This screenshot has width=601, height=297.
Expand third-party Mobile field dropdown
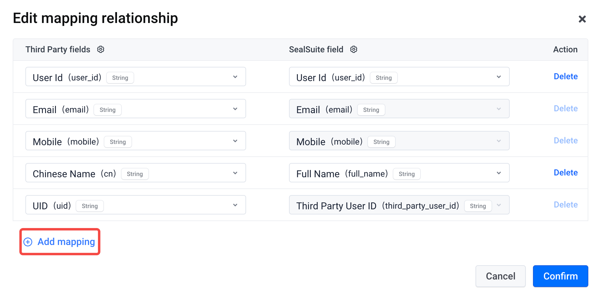tap(136, 141)
